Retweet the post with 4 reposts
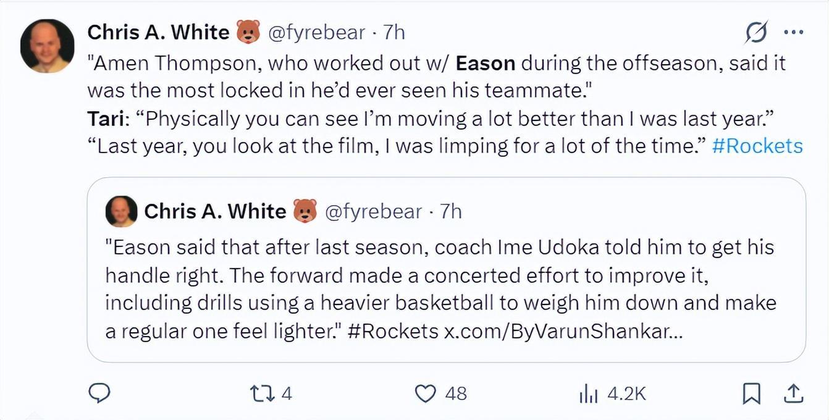The image size is (829, 420). click(x=261, y=393)
